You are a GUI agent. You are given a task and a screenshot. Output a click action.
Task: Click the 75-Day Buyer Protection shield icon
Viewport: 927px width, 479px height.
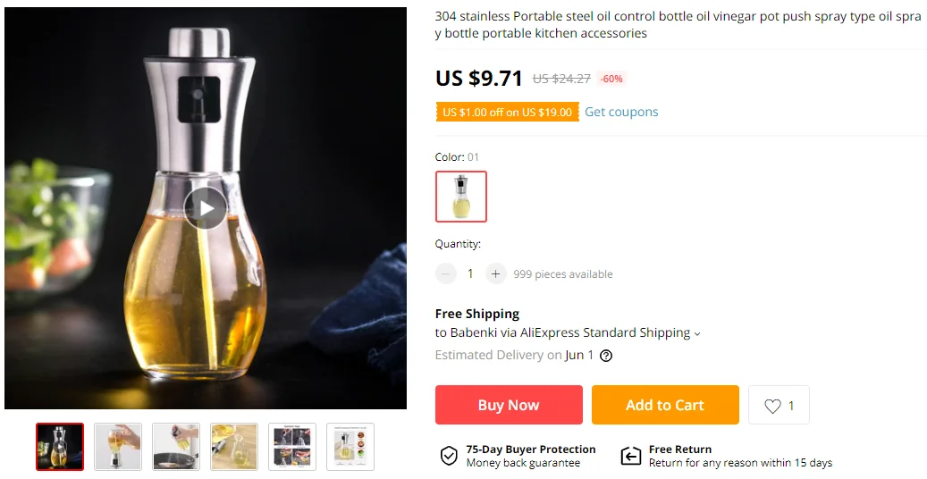click(x=449, y=457)
